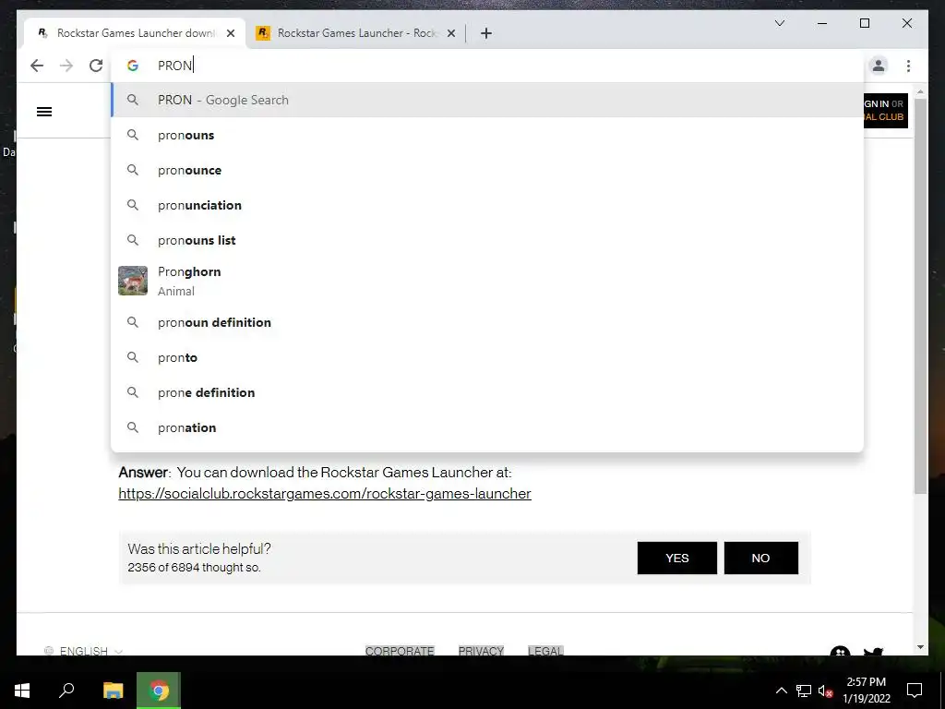Pick the pronto suggestion
The width and height of the screenshot is (945, 709).
click(487, 357)
